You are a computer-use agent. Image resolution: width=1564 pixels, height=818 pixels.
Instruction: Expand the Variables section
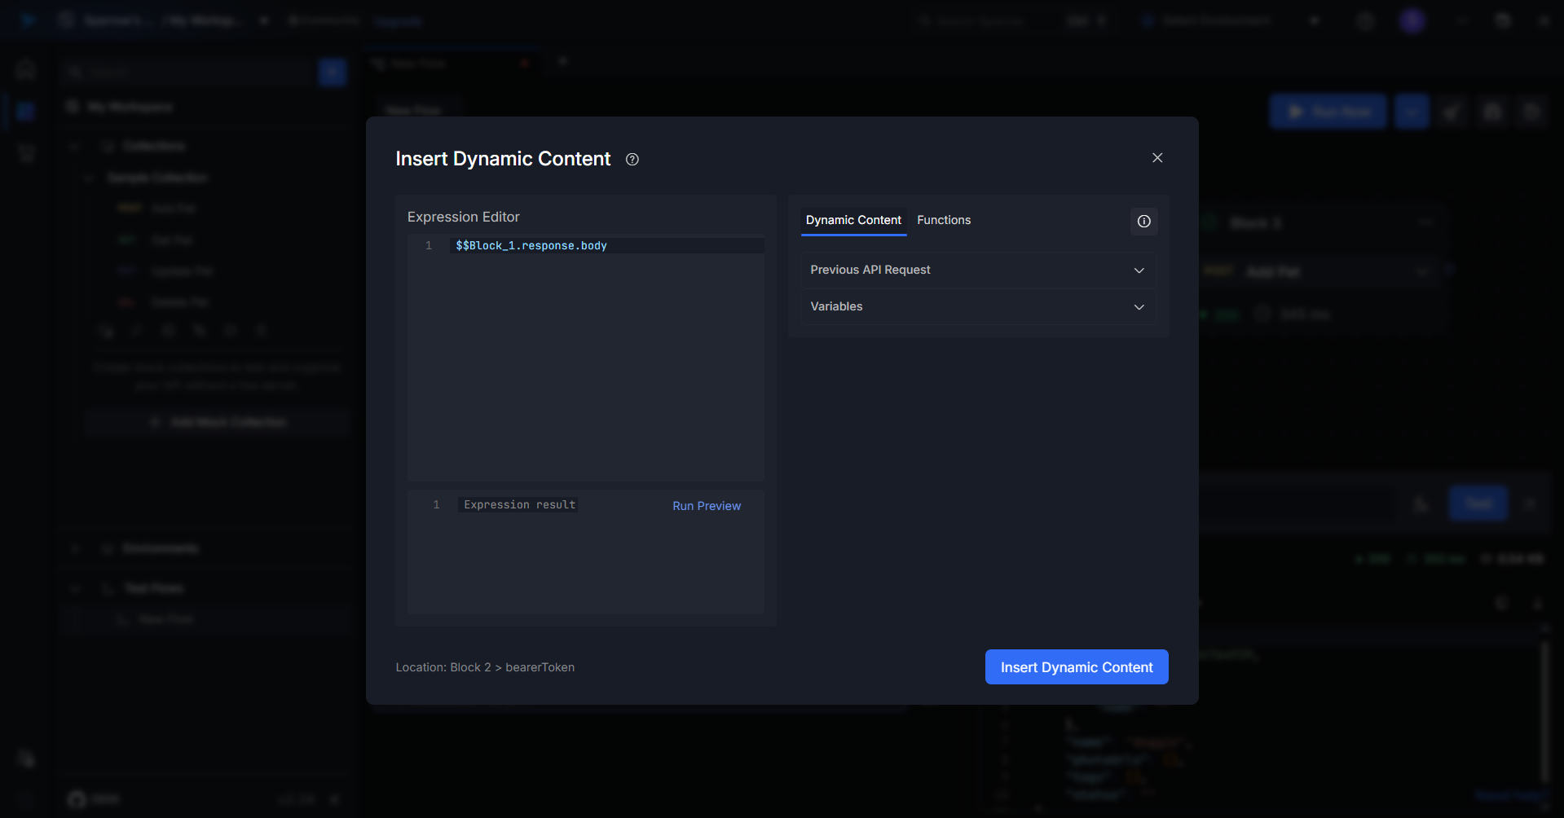click(x=977, y=307)
